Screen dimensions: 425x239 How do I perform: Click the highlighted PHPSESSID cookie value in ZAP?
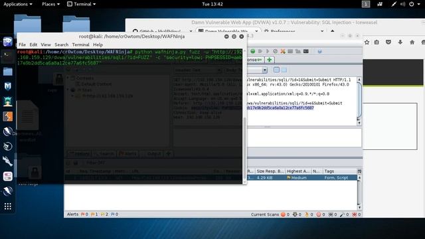[x=280, y=108]
